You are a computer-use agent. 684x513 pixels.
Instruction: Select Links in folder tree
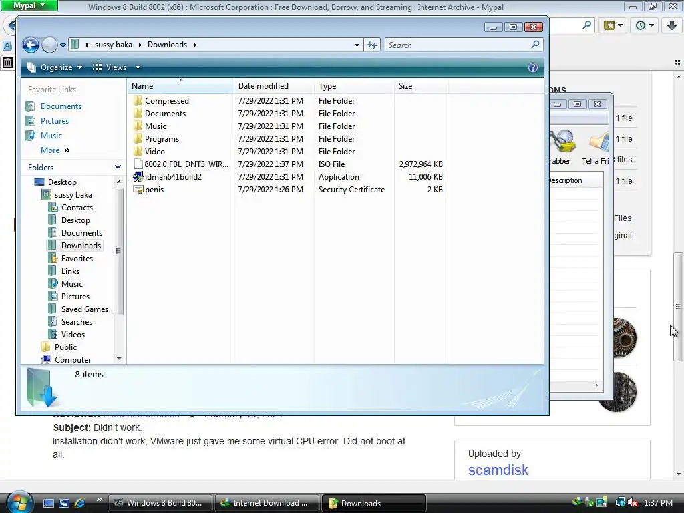(70, 271)
